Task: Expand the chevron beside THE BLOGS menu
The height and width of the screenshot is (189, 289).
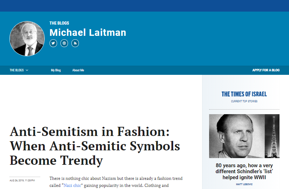Action: click(27, 70)
